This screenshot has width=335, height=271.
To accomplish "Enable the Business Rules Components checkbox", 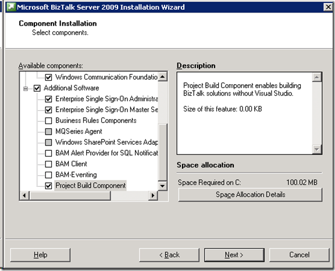I will 48,121.
